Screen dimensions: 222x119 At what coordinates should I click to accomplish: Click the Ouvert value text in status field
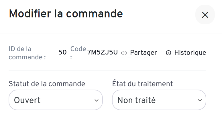click(x=27, y=100)
